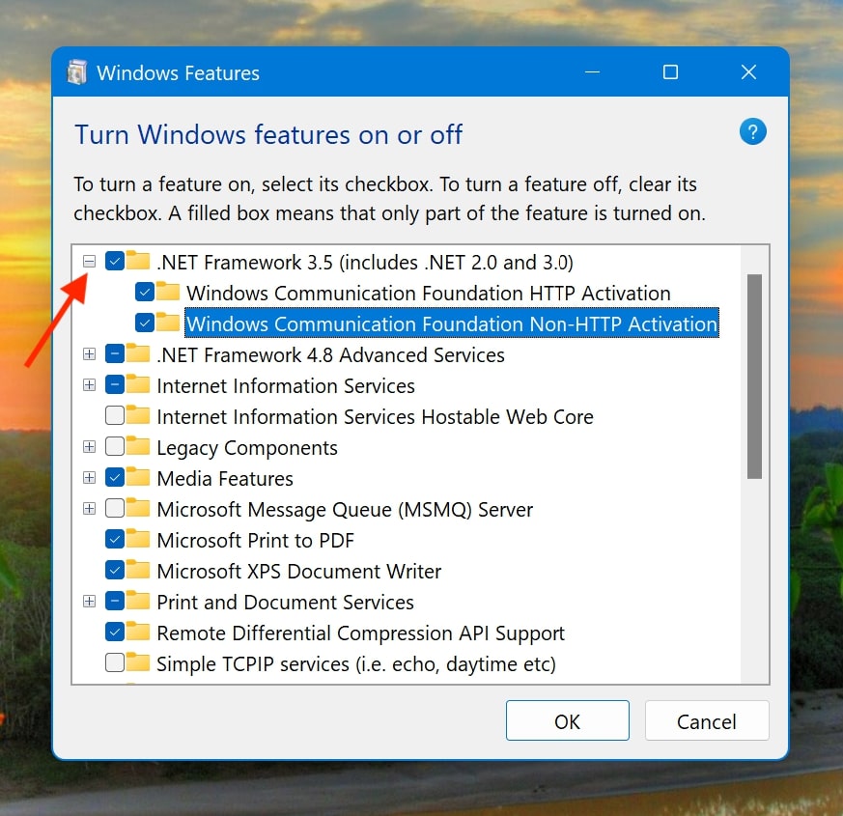Expand the .NET Framework 4.8 Advanced Services node
843x816 pixels.
click(x=89, y=354)
